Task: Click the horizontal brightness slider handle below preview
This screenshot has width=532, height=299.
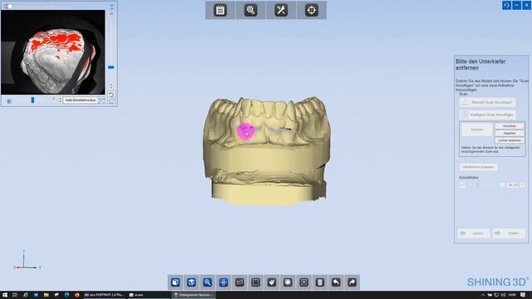Action: tap(32, 100)
